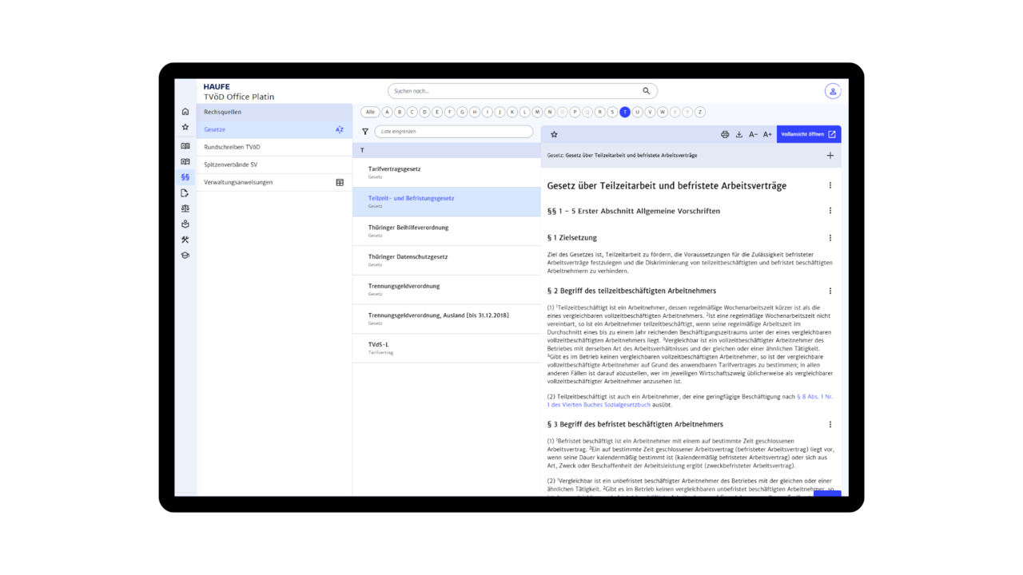Click the Liste eingrenzen filter field
The width and height of the screenshot is (1023, 575).
(x=453, y=132)
